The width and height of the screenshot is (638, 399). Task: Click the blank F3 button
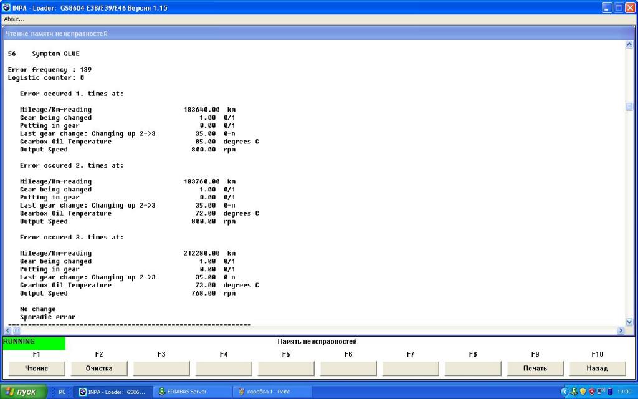161,368
